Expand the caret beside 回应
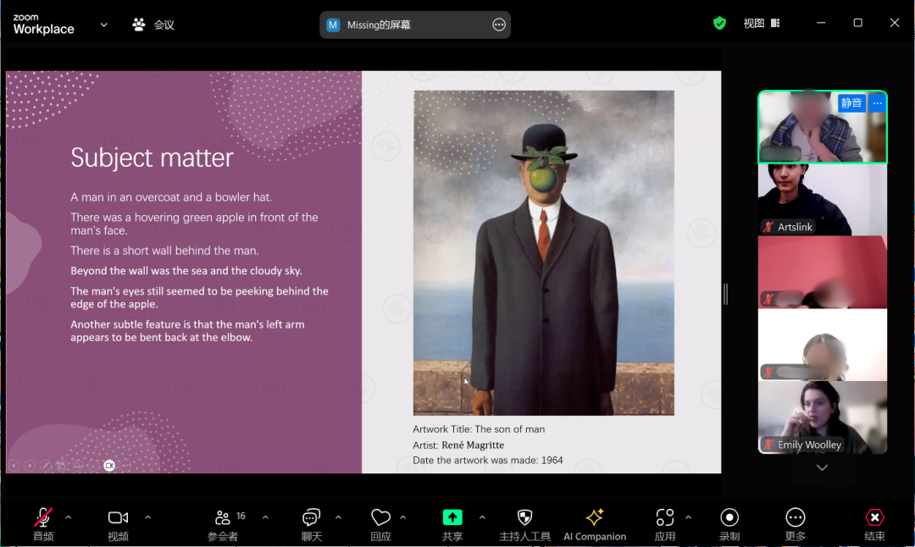915x547 pixels. click(x=402, y=517)
